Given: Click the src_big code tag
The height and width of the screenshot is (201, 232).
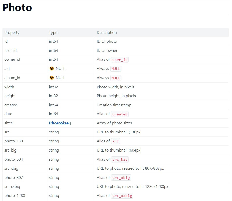Looking at the screenshot, I should 120,159.
